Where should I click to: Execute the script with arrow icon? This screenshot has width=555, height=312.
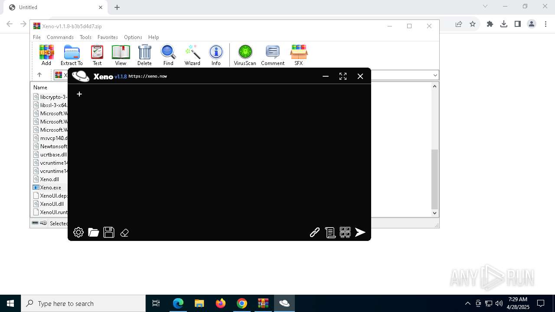coord(360,232)
